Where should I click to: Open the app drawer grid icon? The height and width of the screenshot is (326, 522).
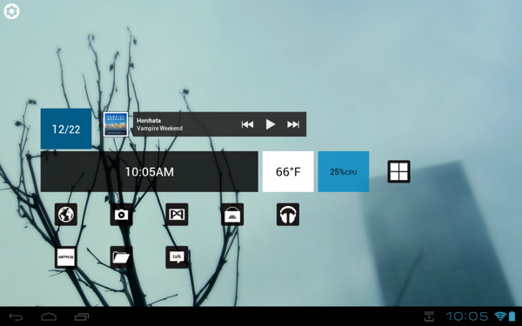click(x=398, y=171)
